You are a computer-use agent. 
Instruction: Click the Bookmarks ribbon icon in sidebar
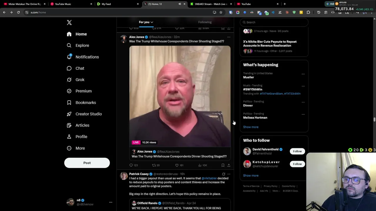(69, 103)
